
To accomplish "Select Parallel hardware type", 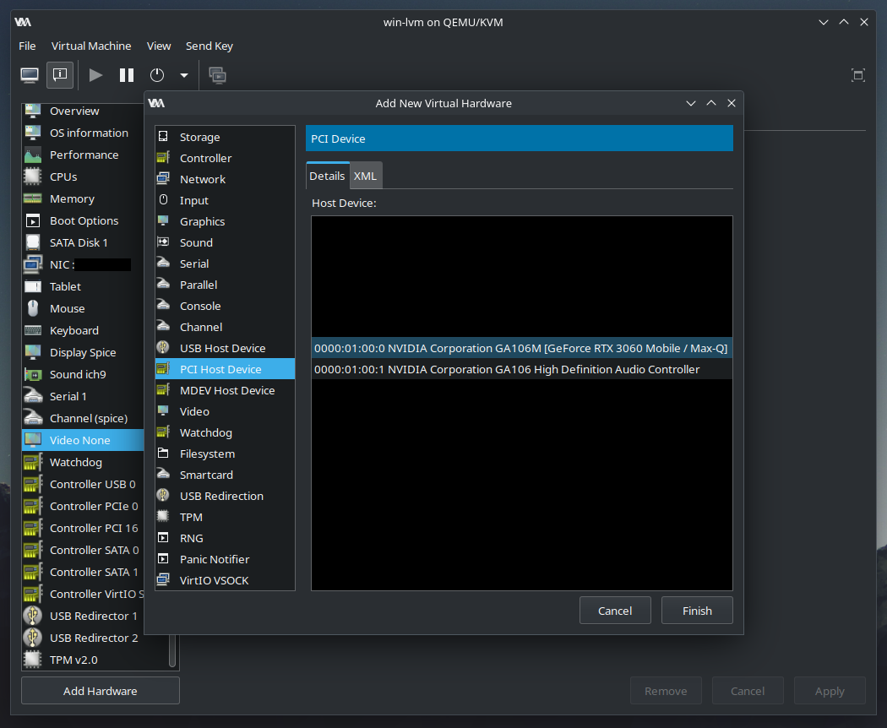I will point(226,285).
